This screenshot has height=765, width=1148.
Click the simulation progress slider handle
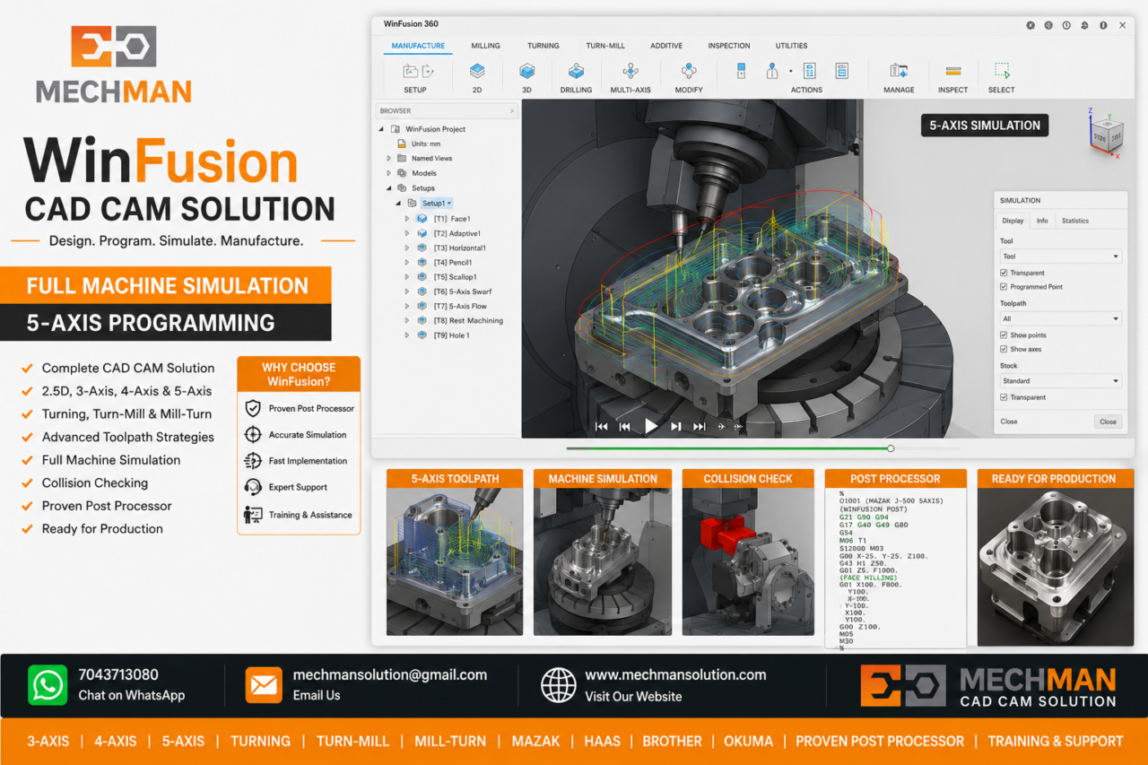(x=891, y=448)
